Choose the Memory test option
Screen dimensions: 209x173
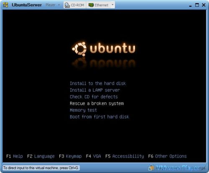coord(83,110)
